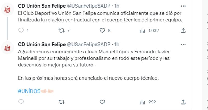Open CD Unión San Felipe profile from first tweet
The width and height of the screenshot is (208, 110).
coord(42,5)
